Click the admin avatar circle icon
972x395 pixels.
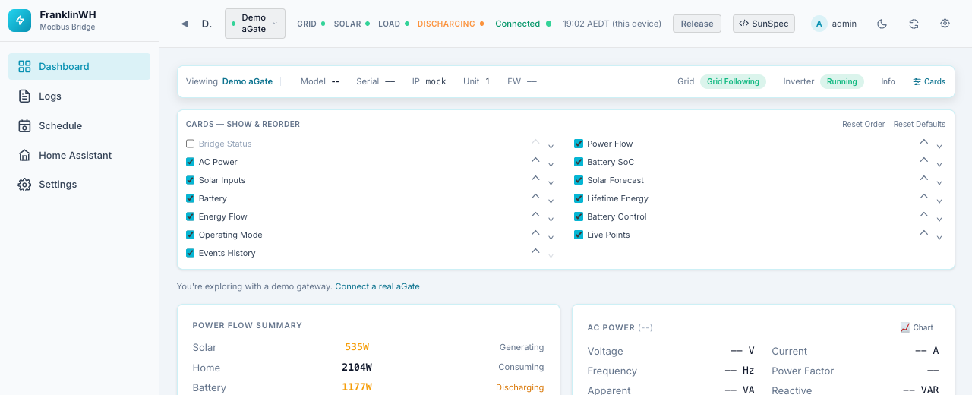[x=819, y=24]
